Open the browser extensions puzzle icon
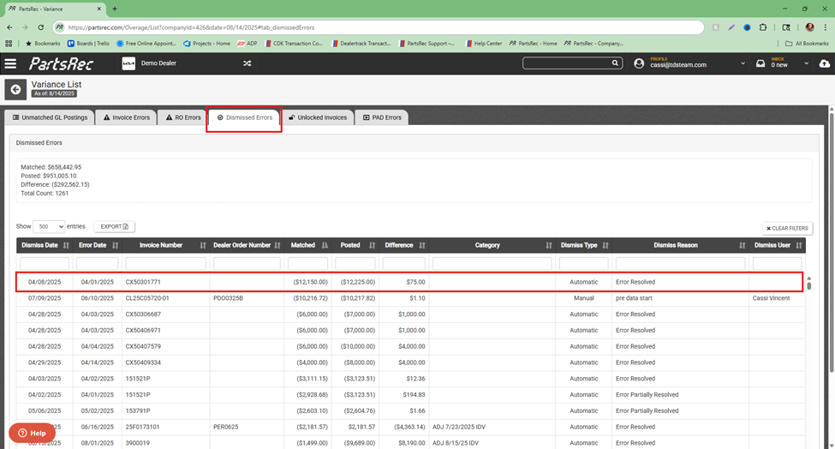This screenshot has width=835, height=449. coord(762,27)
